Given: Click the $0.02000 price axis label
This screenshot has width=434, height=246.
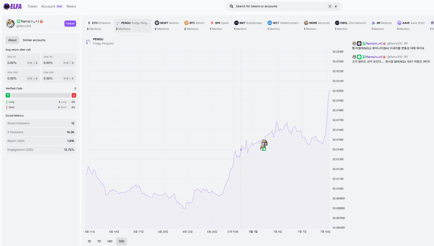Looking at the screenshot, I should click(338, 91).
